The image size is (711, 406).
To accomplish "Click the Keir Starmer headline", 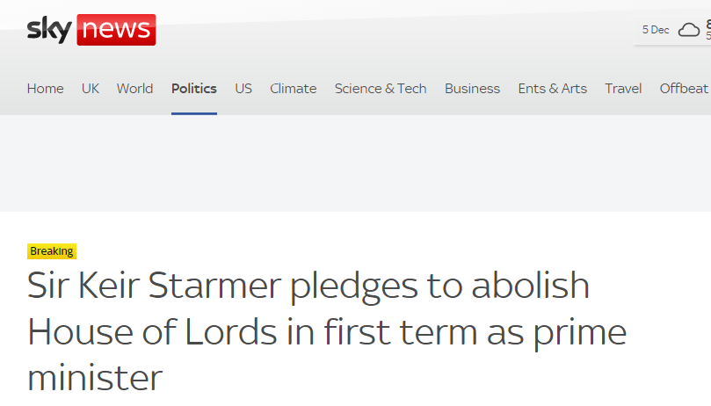I will (326, 330).
